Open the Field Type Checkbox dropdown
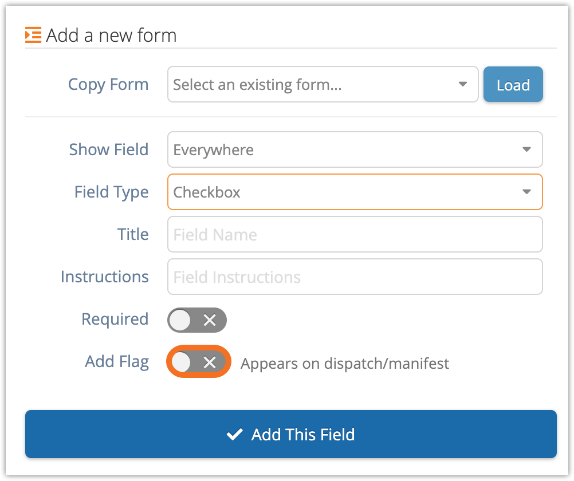The image size is (574, 481). click(x=355, y=192)
